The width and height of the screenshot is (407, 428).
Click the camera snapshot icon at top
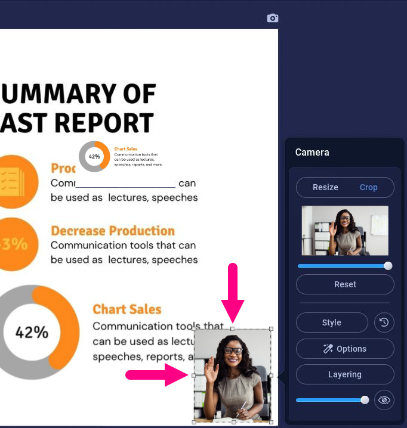[x=273, y=18]
